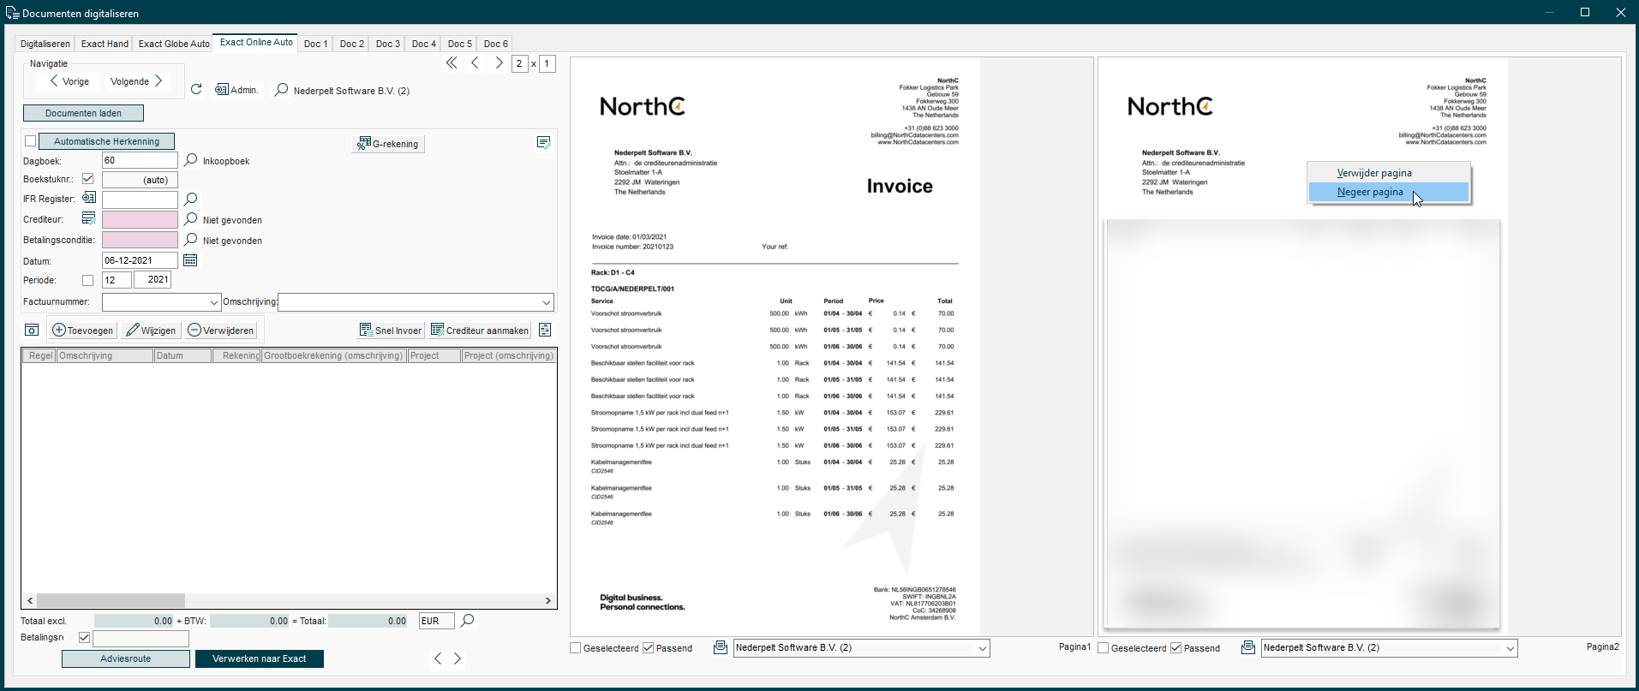1639x691 pixels.
Task: Open the Doc 1 tab
Action: (x=316, y=44)
